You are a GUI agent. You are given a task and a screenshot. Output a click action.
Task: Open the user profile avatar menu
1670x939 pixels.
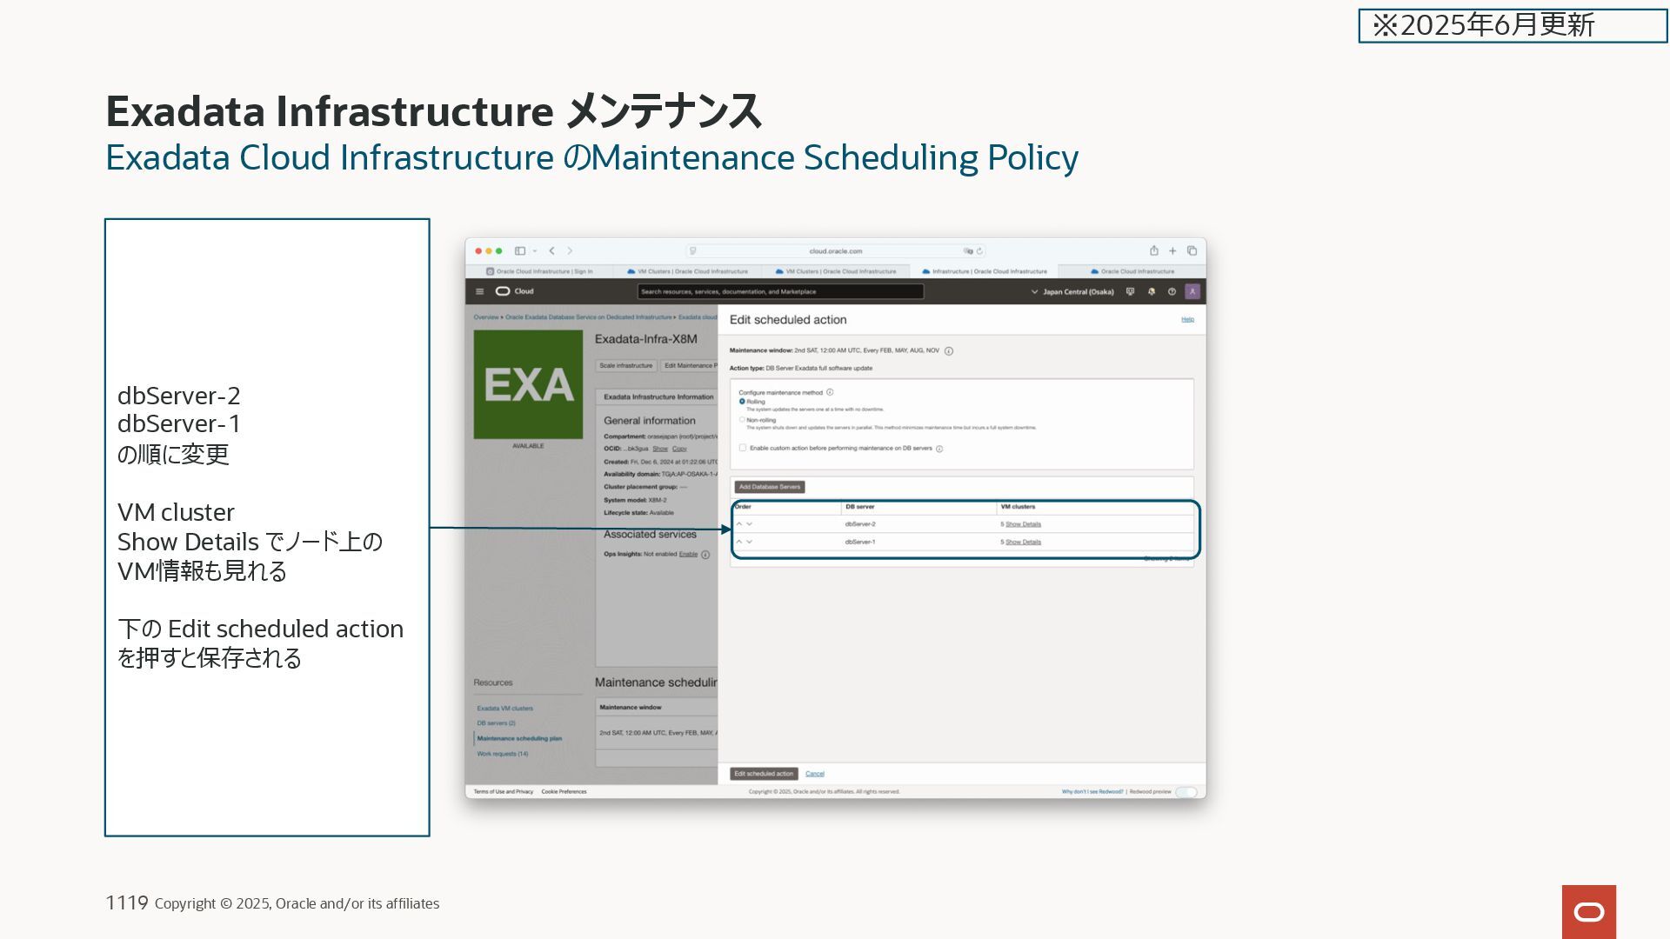click(1192, 291)
